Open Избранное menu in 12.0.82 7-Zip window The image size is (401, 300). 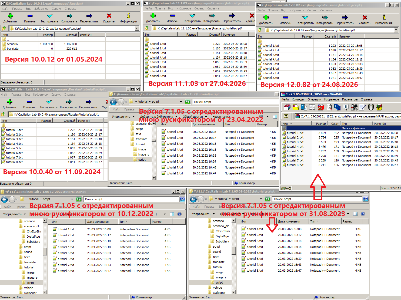click(x=297, y=10)
